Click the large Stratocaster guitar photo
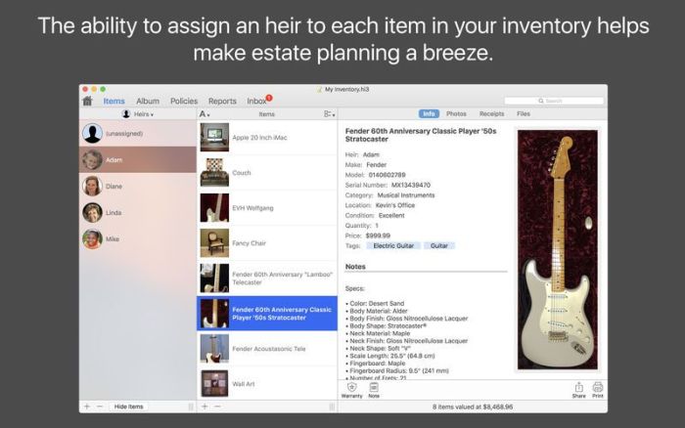This screenshot has width=685, height=428. coord(558,249)
